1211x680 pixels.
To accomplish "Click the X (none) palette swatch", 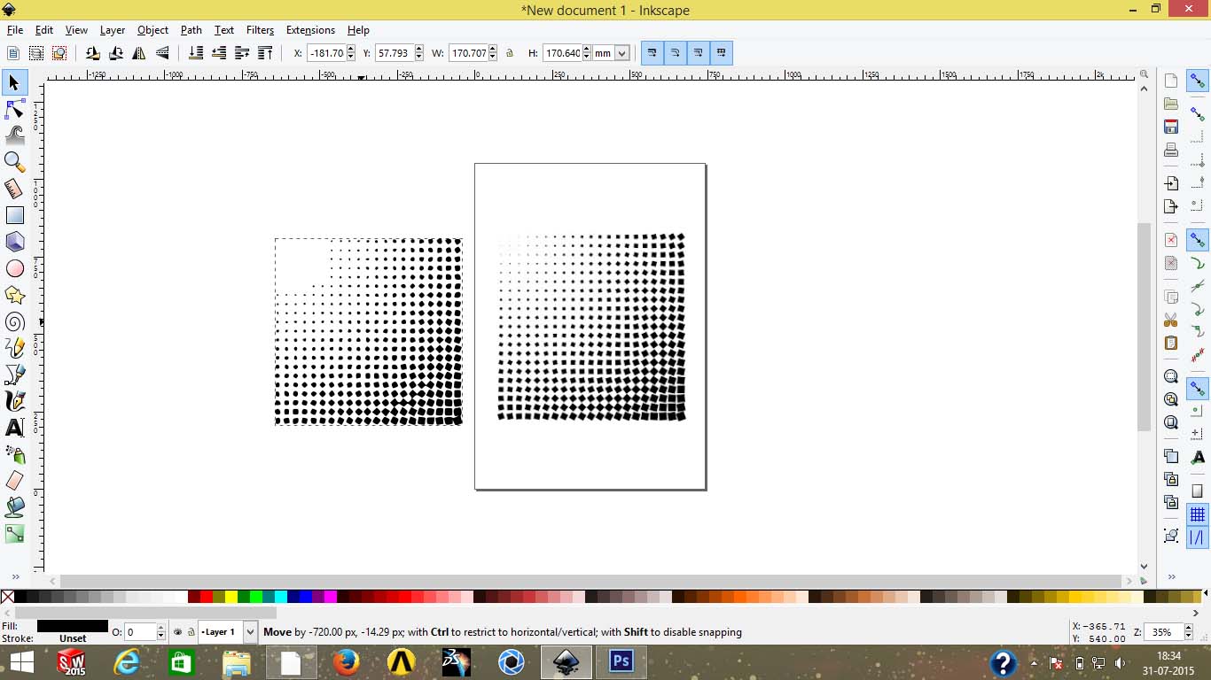I will click(7, 598).
